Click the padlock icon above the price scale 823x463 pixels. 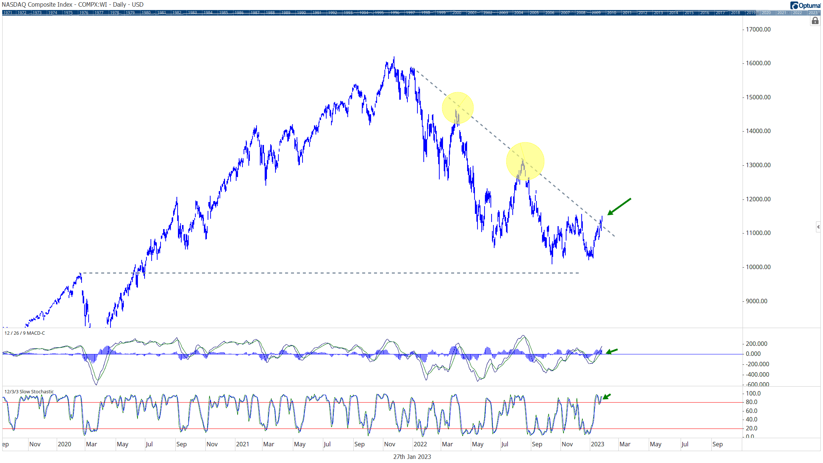(x=815, y=21)
